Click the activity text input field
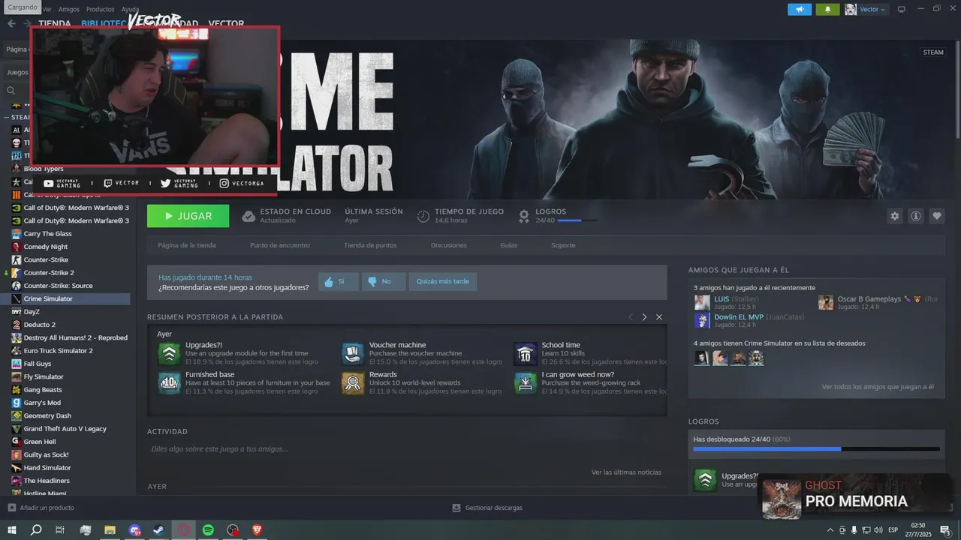Screen dimensions: 961x540 [x=406, y=448]
